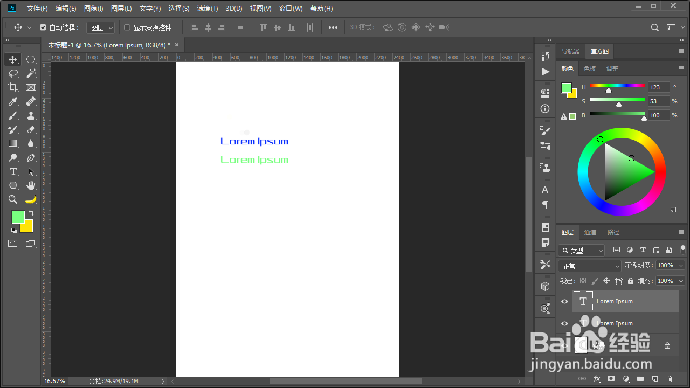Hide the selected top Lorem Ipsum layer
Image resolution: width=690 pixels, height=388 pixels.
pos(564,301)
